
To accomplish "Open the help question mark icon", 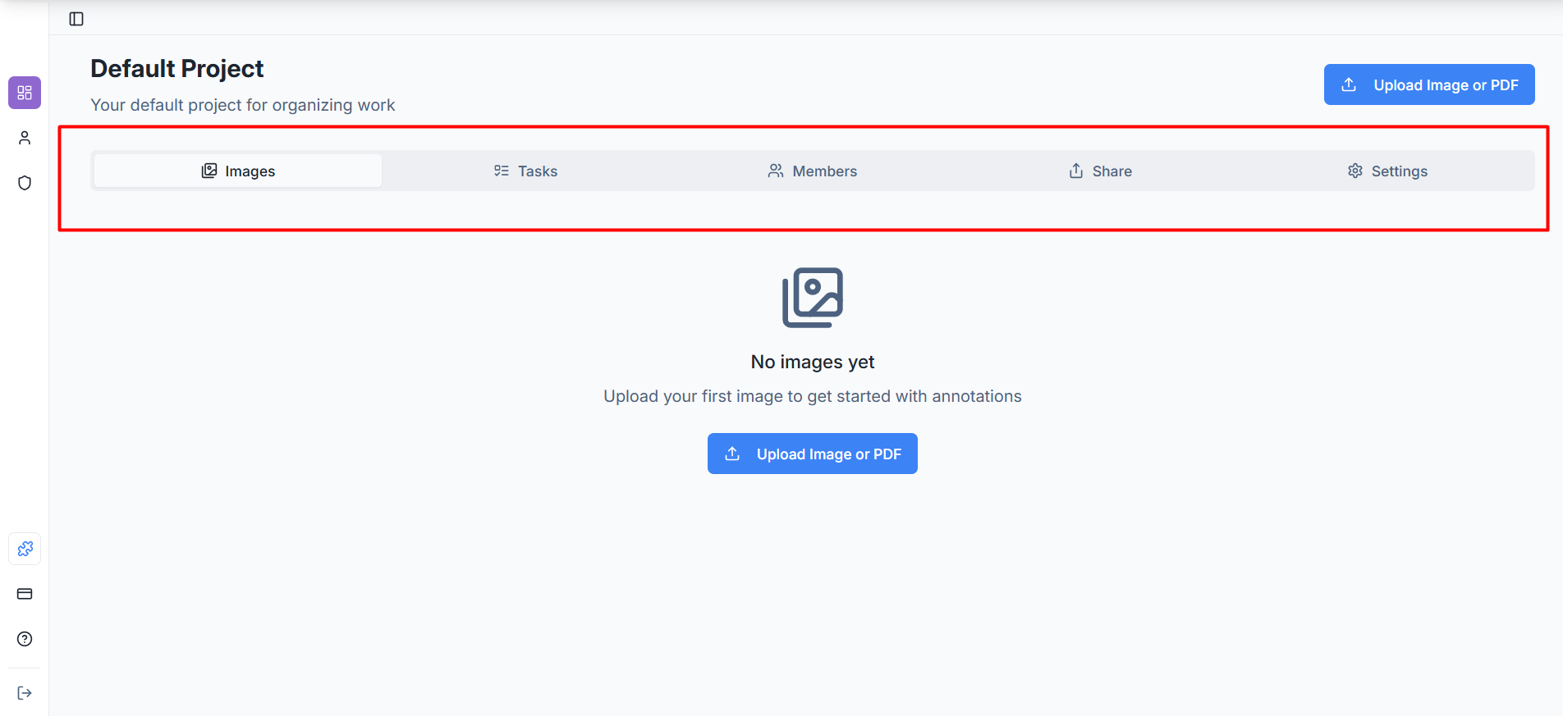I will pos(25,639).
